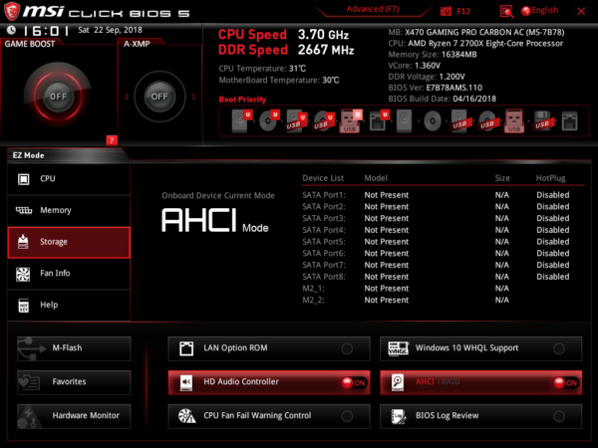Screen dimensions: 598x448
Task: Click the M2_1 row label
Action: (314, 289)
